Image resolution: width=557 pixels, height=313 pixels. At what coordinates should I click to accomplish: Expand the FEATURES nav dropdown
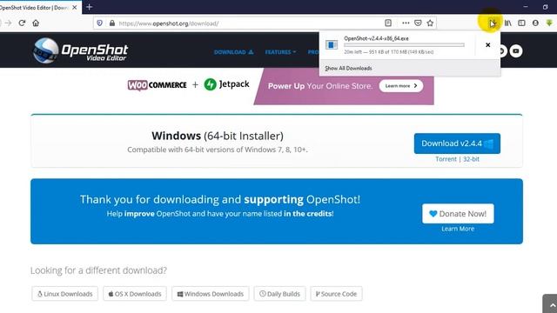pyautogui.click(x=280, y=52)
